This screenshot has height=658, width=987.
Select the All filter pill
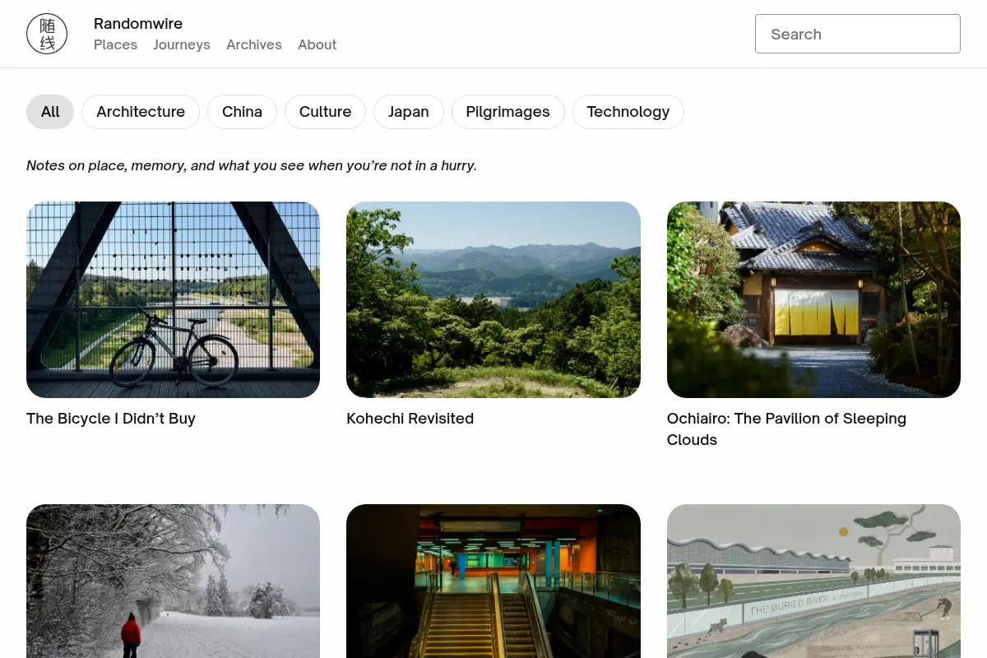[50, 112]
